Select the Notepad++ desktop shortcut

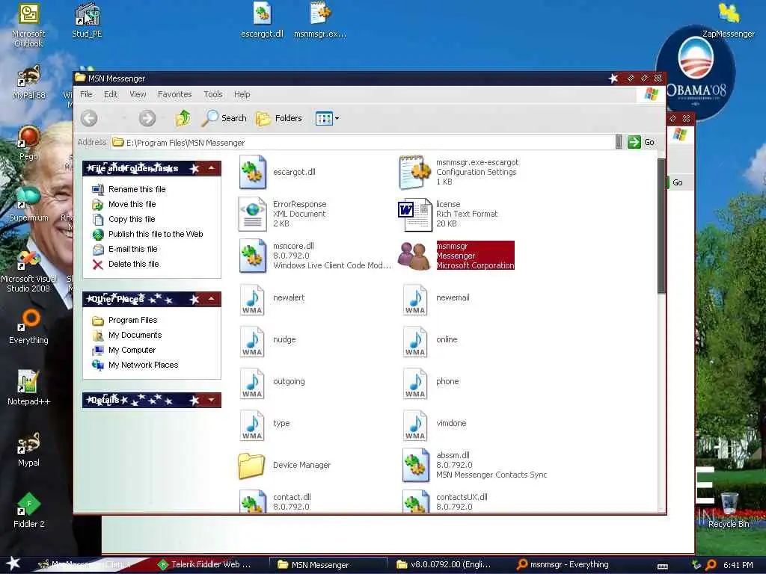[x=28, y=388]
